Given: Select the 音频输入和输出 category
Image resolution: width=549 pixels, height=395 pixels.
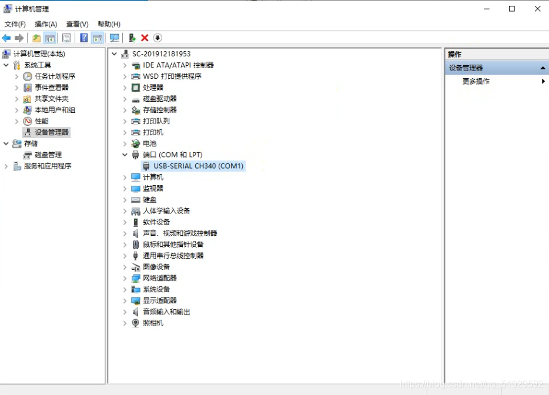Looking at the screenshot, I should pyautogui.click(x=166, y=312).
